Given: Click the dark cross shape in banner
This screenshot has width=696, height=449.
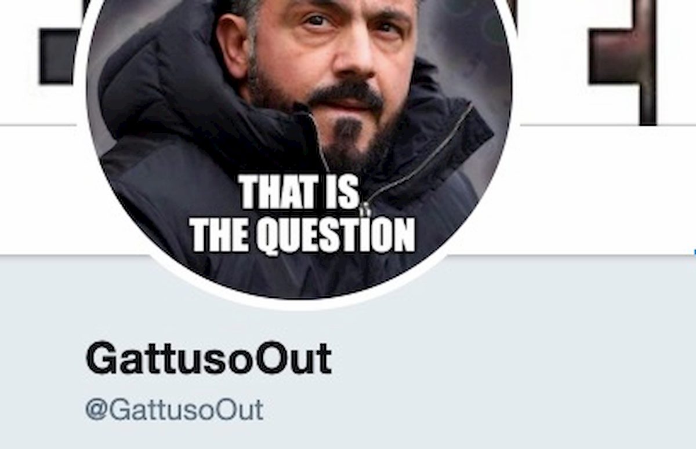Looking at the screenshot, I should 623,61.
